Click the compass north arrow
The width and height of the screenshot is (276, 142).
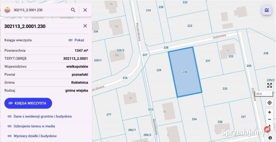click(x=269, y=125)
